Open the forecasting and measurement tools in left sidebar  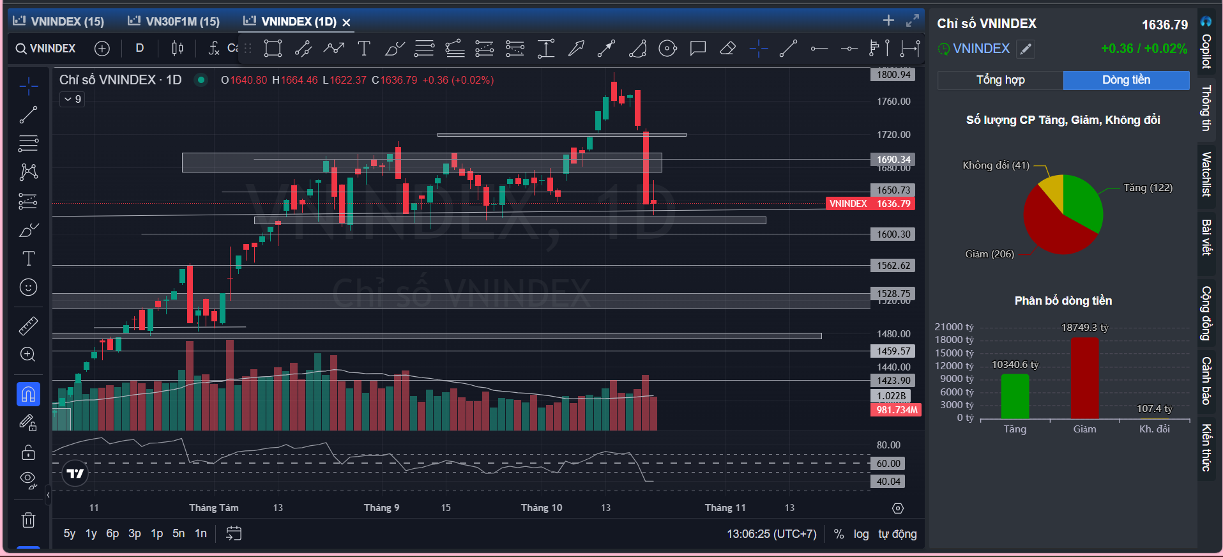tap(29, 201)
